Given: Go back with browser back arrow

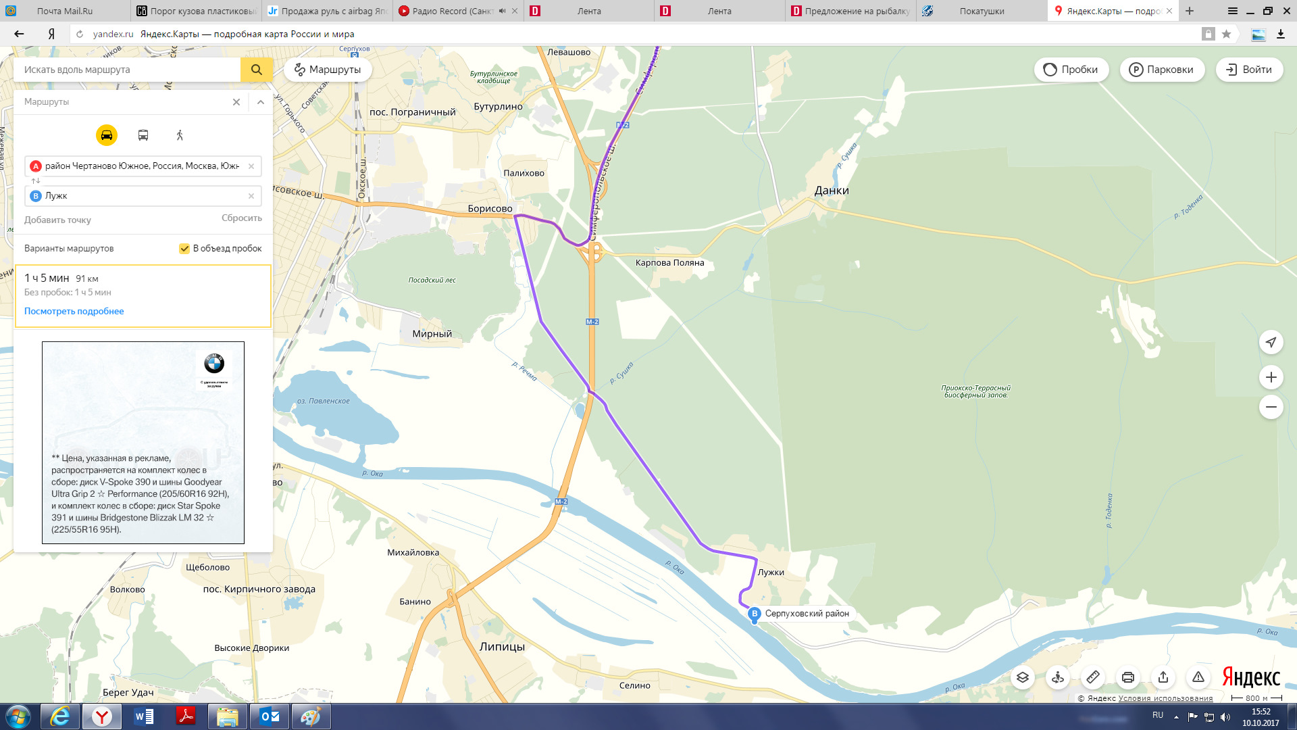Looking at the screenshot, I should pos(19,34).
